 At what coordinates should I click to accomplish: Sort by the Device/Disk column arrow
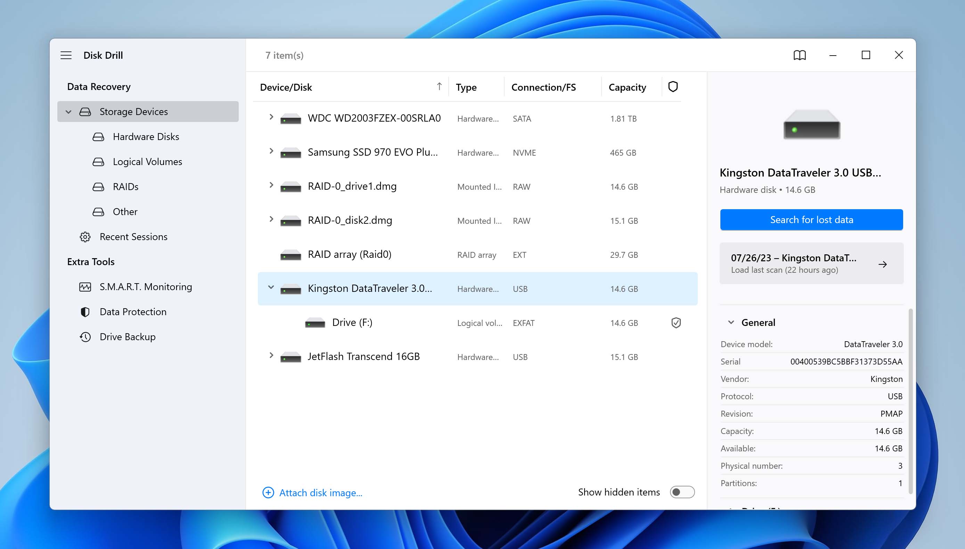[x=439, y=87]
